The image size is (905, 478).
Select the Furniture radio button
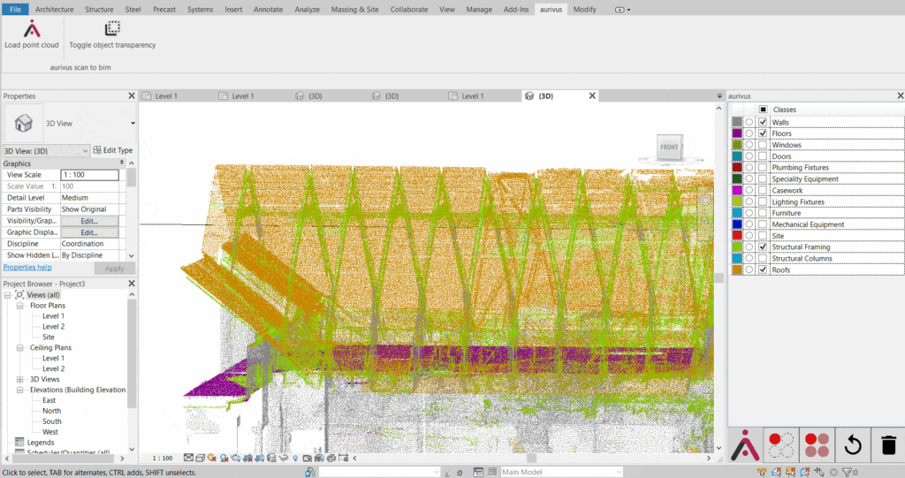tap(749, 213)
